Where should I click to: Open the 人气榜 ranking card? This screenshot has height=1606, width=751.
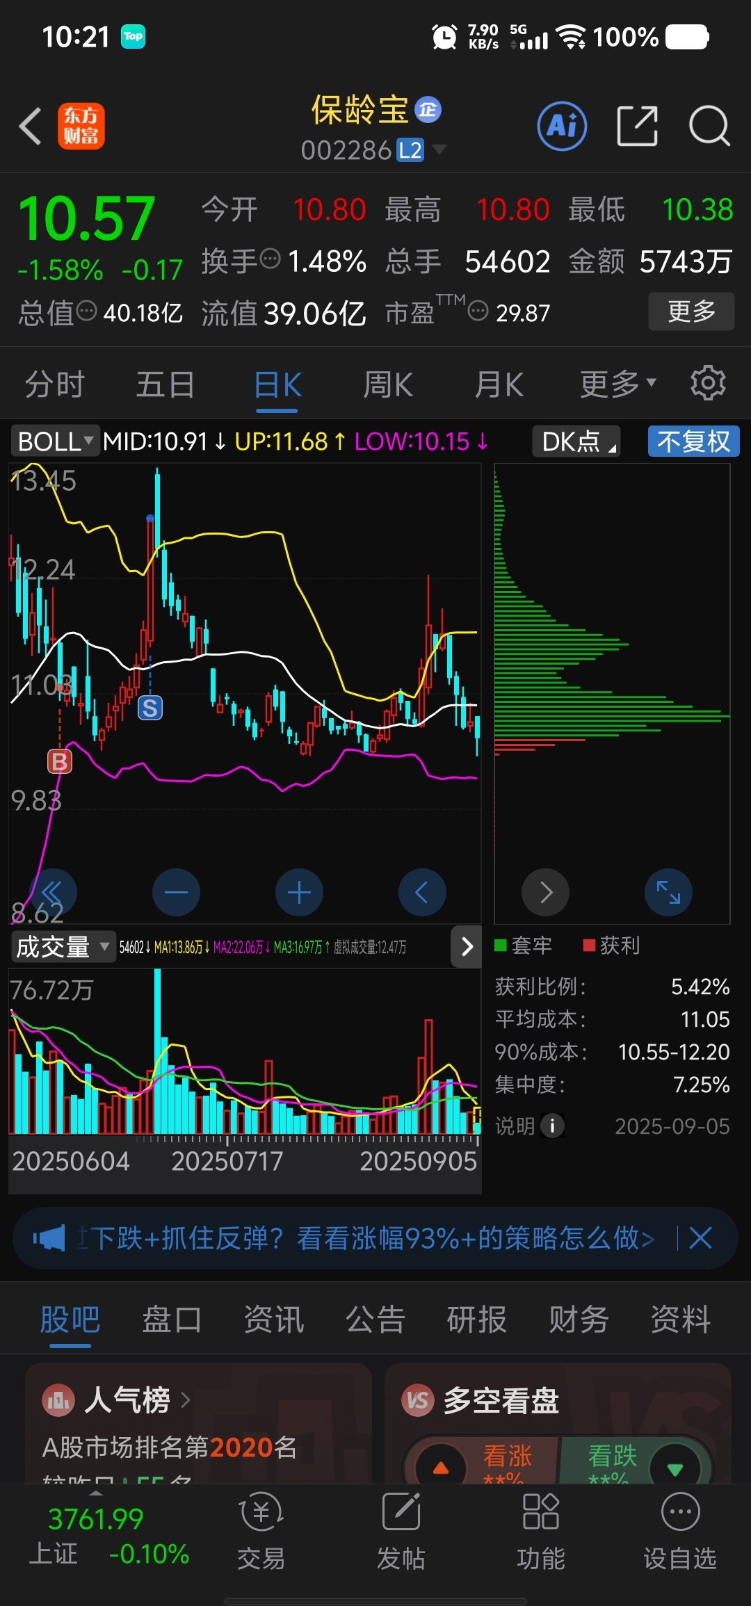point(198,1422)
